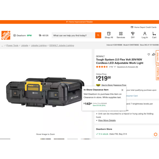The height and width of the screenshot is (159, 159).
Task: Open the Services icon
Action: click(x=121, y=35)
